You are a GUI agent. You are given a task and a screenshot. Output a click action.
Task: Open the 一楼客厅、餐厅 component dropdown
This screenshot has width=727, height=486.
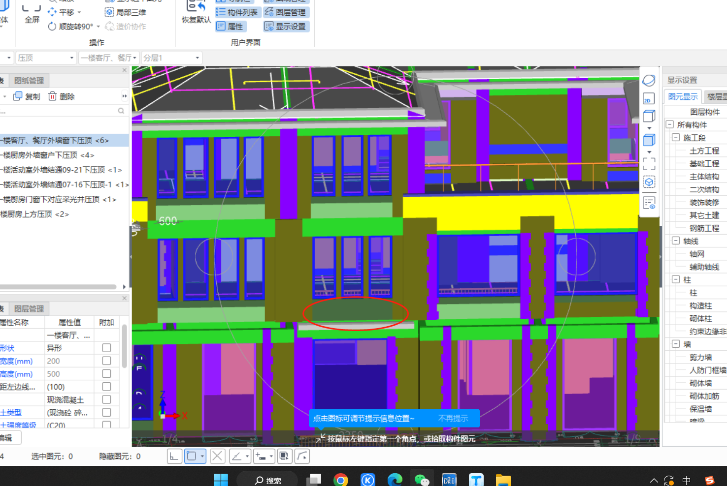[x=109, y=58]
